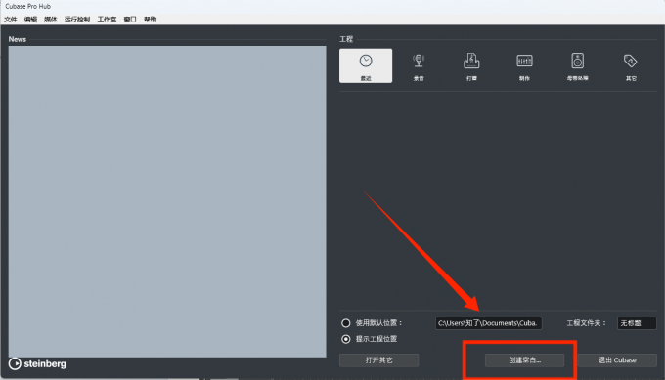The height and width of the screenshot is (380, 665).
Task: Open the 编辑 menu
Action: coord(30,20)
